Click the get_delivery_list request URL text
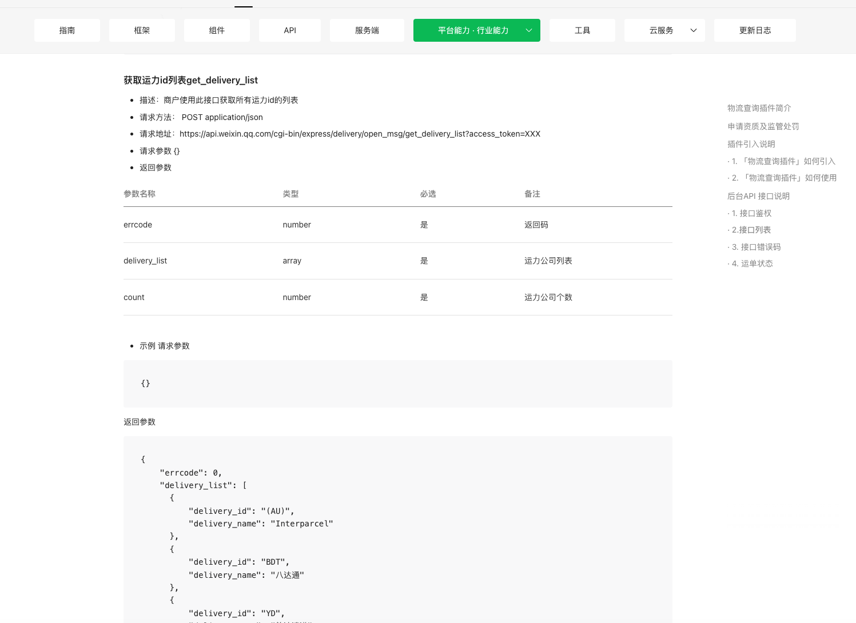 point(360,134)
